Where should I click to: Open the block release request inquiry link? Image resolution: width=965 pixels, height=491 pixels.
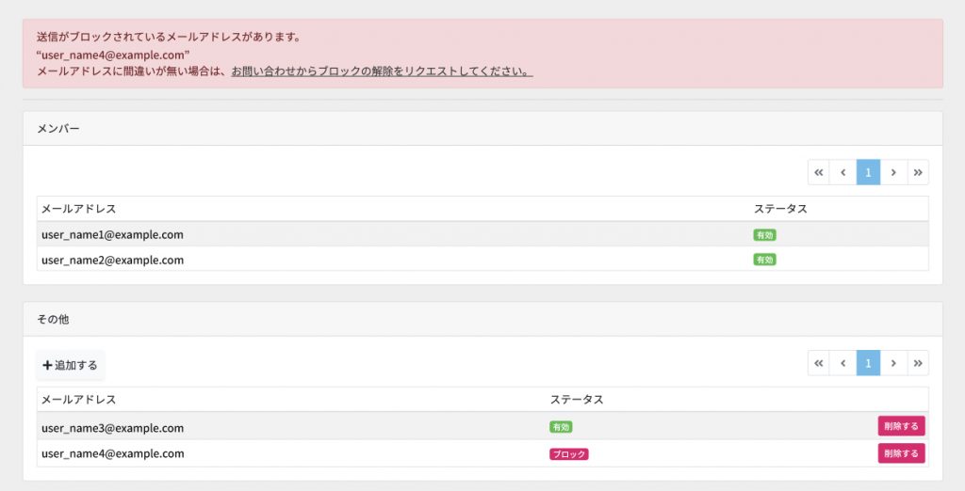point(382,71)
